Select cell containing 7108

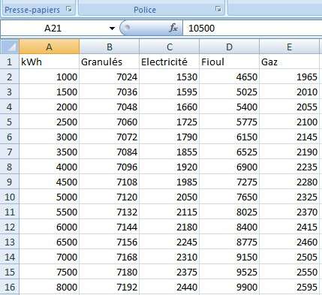(x=109, y=182)
